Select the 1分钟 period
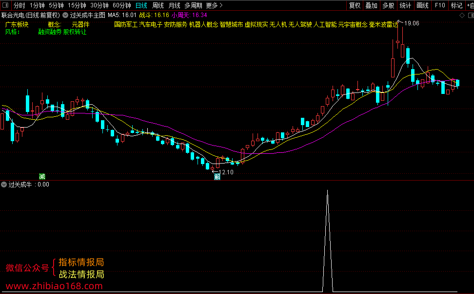Viewport: 474px width, 294px height. [x=37, y=5]
